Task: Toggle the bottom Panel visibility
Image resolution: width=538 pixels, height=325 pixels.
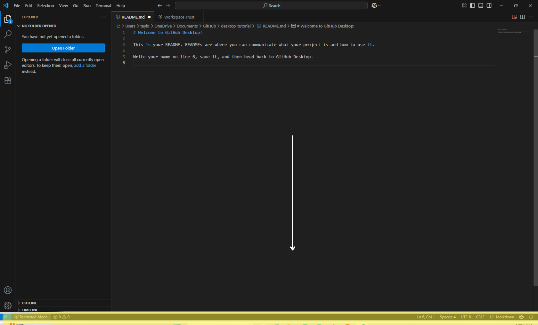Action: [x=481, y=5]
